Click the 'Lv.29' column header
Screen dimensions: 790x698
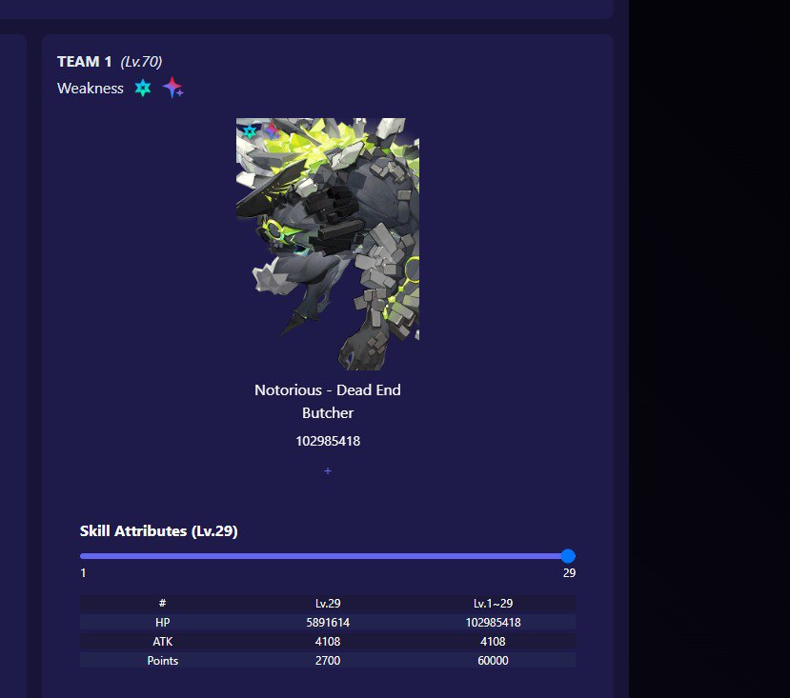coord(328,604)
